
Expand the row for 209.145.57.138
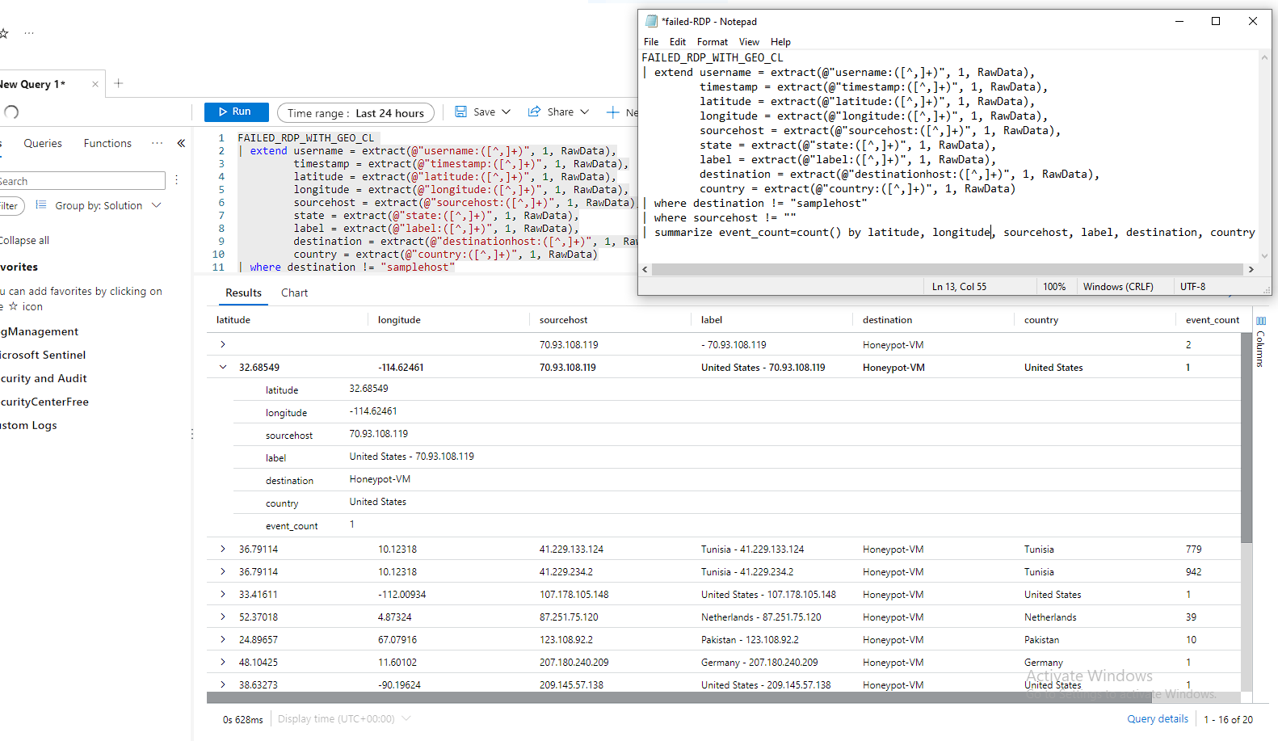223,684
